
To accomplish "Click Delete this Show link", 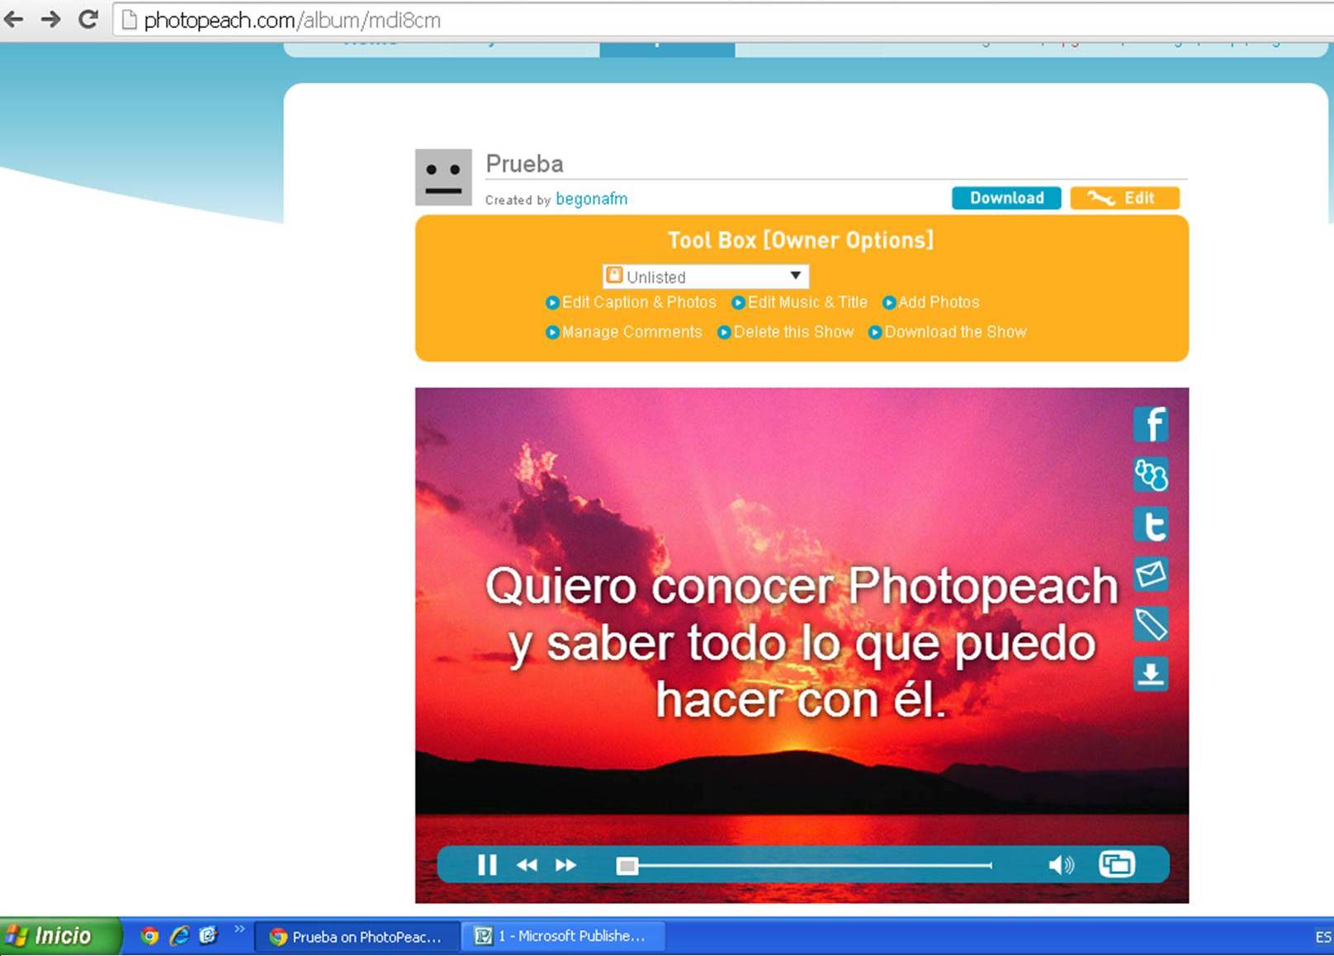I will [x=792, y=332].
